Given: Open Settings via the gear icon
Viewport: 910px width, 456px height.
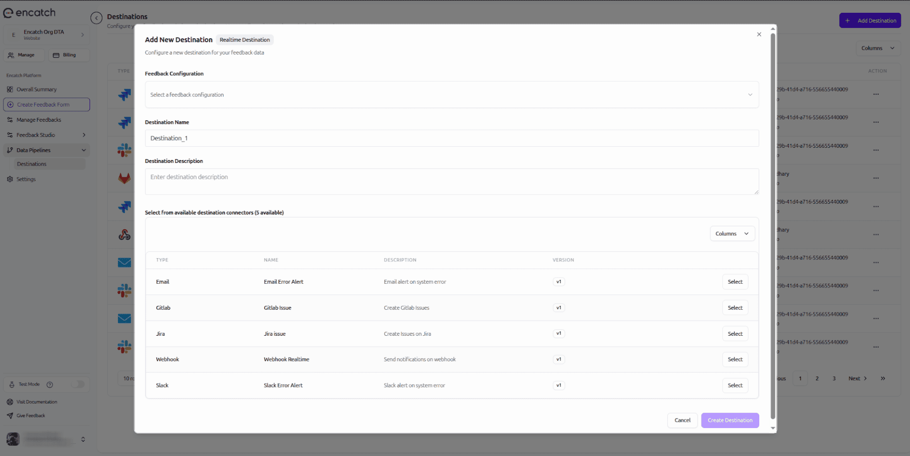Looking at the screenshot, I should point(10,179).
